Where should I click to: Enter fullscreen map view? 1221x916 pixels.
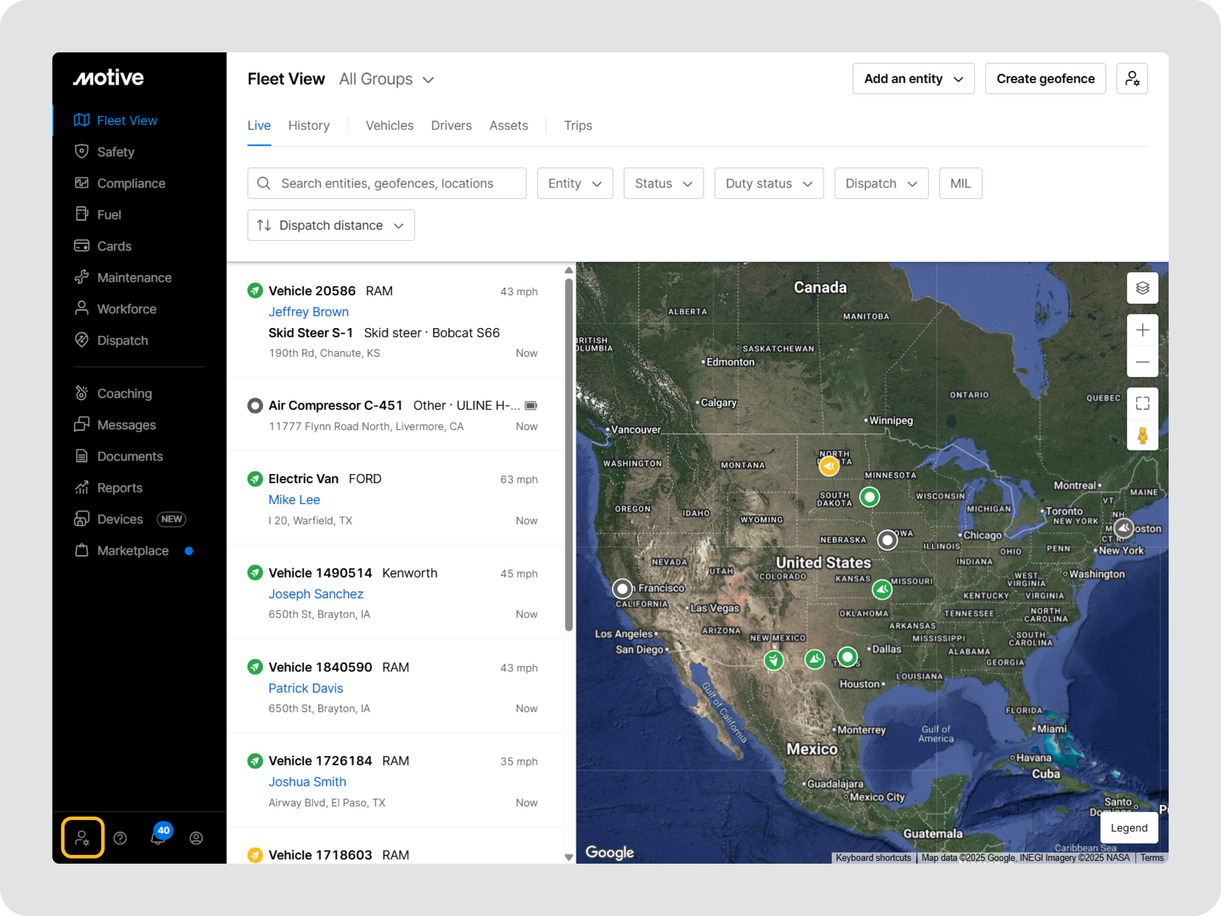tap(1142, 403)
